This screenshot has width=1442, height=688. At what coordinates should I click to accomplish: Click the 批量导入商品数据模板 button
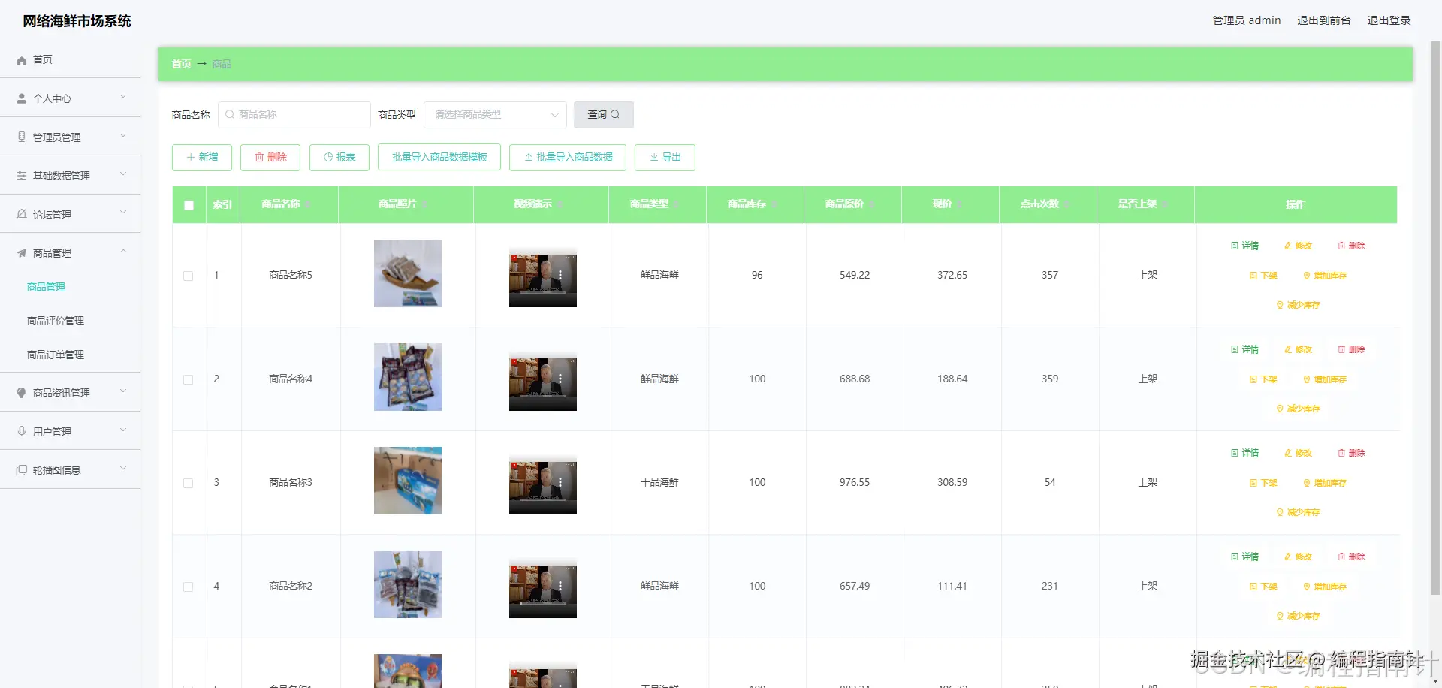click(439, 158)
